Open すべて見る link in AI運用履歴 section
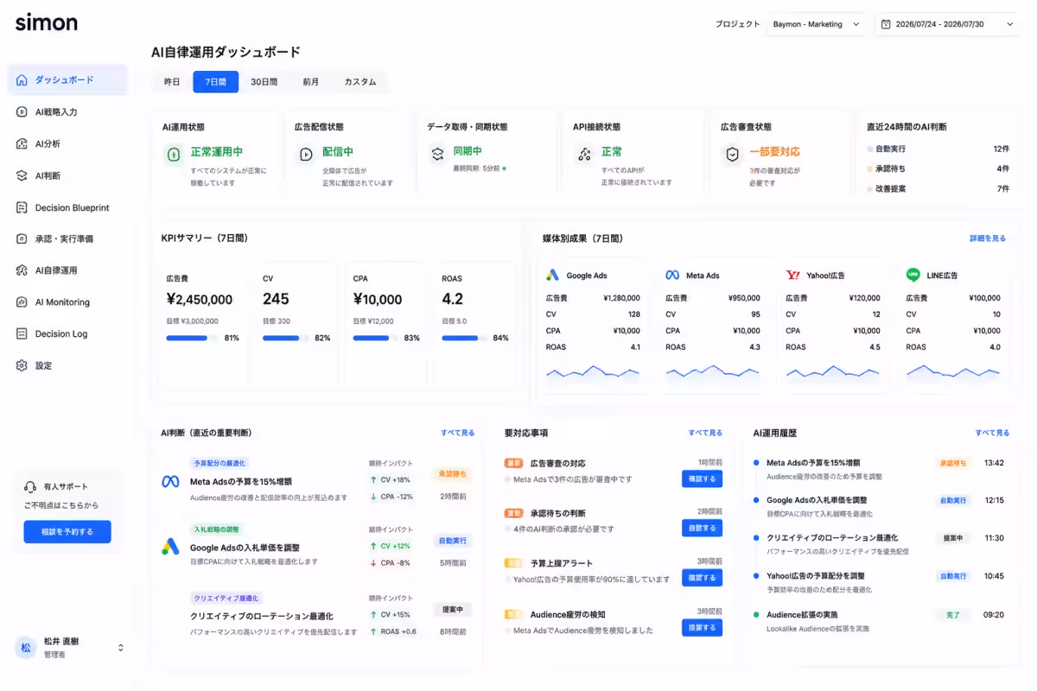The width and height of the screenshot is (1037, 691). (x=992, y=433)
